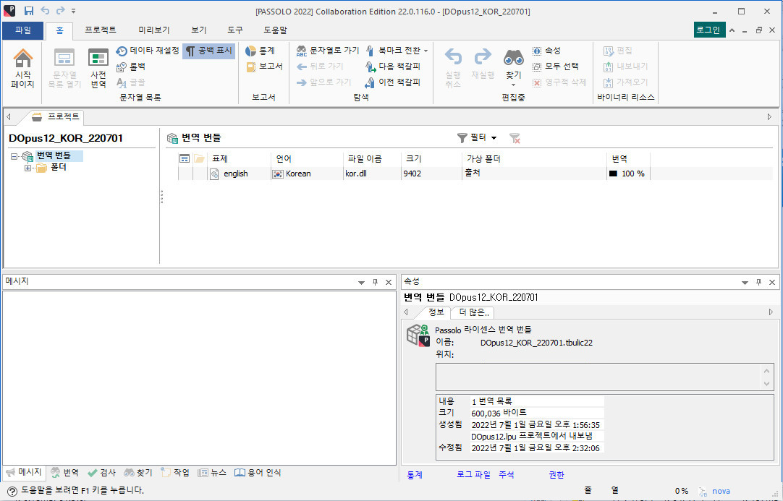Click the 로그인 login button
Viewport: 783px width, 501px height.
pos(709,30)
